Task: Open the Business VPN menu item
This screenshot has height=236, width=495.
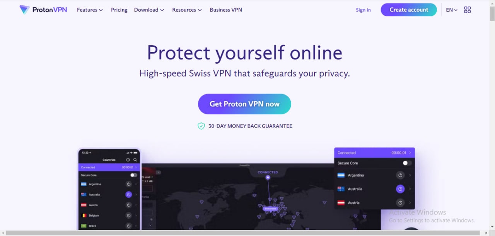Action: pyautogui.click(x=226, y=10)
